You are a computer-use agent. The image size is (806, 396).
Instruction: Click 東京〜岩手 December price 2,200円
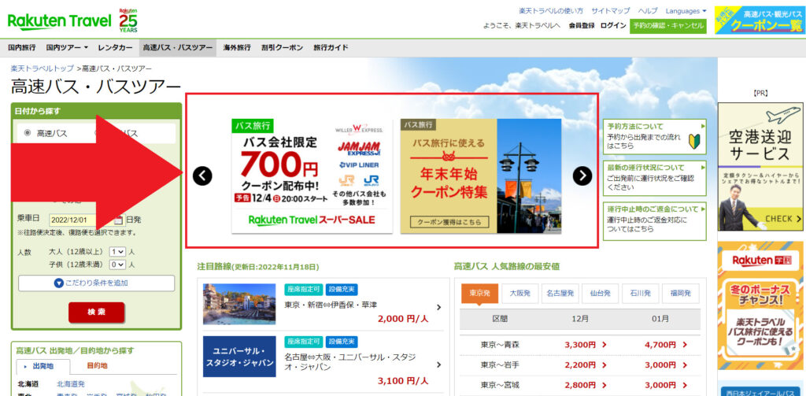point(586,365)
